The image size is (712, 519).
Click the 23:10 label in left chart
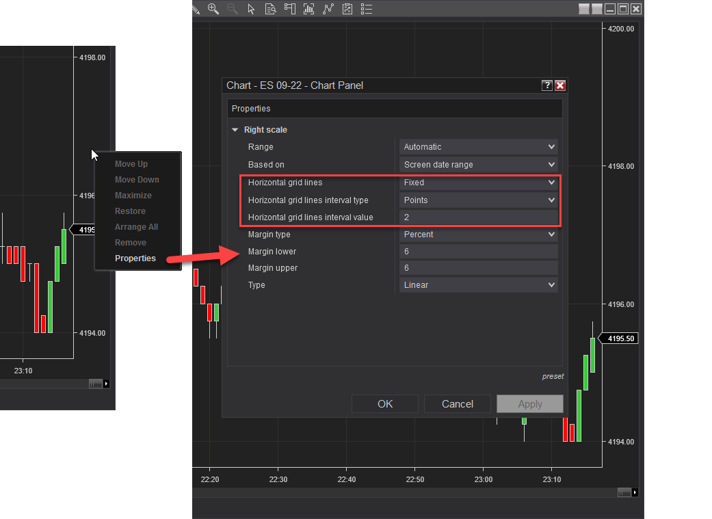(23, 371)
